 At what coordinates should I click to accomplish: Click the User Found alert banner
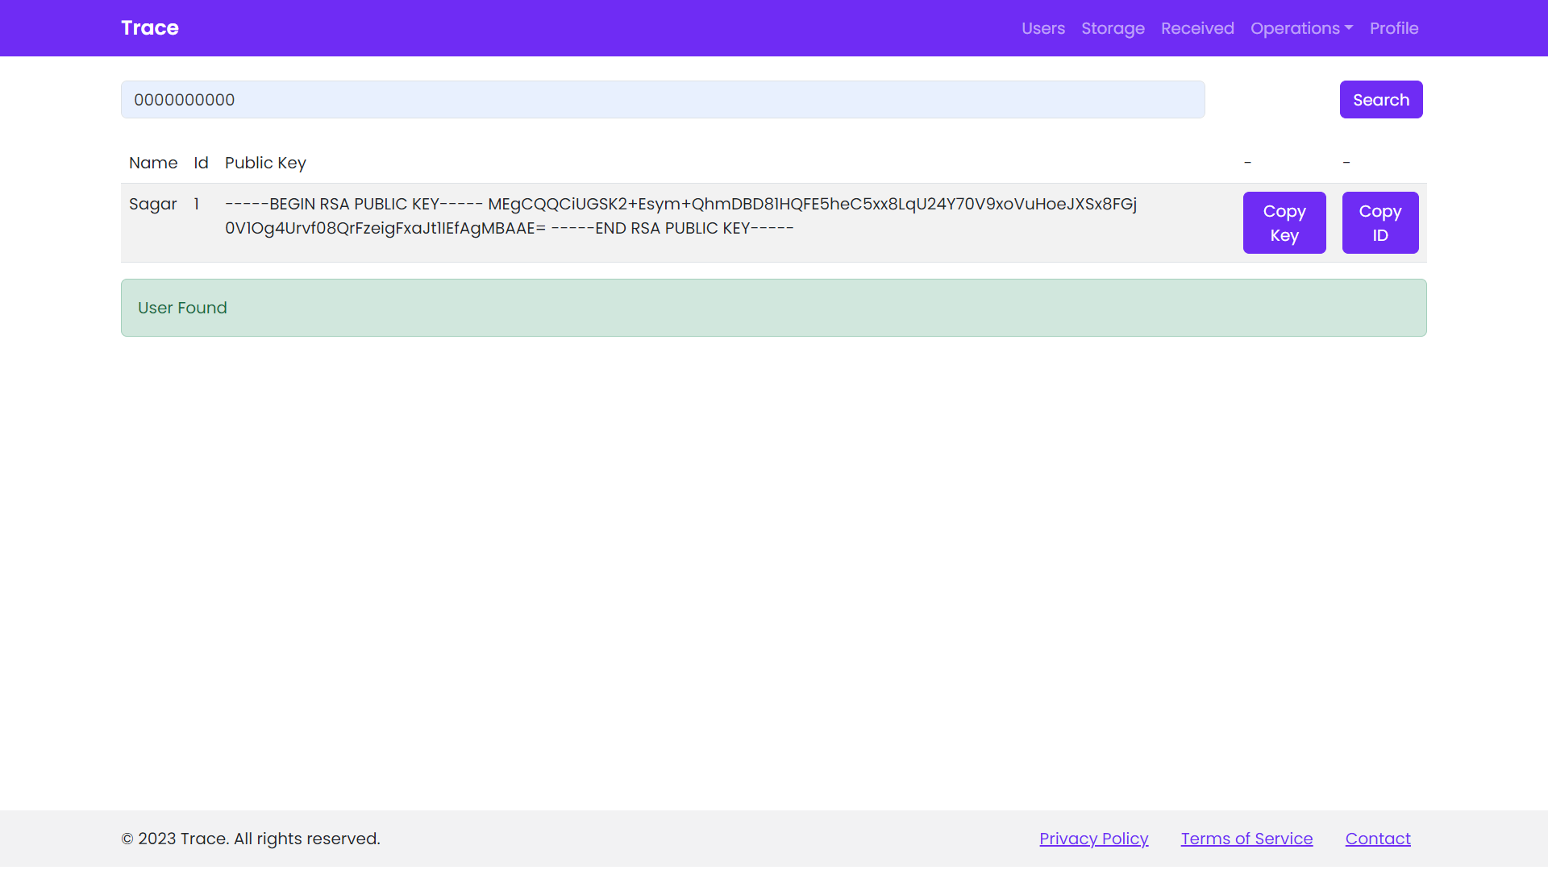(x=773, y=308)
